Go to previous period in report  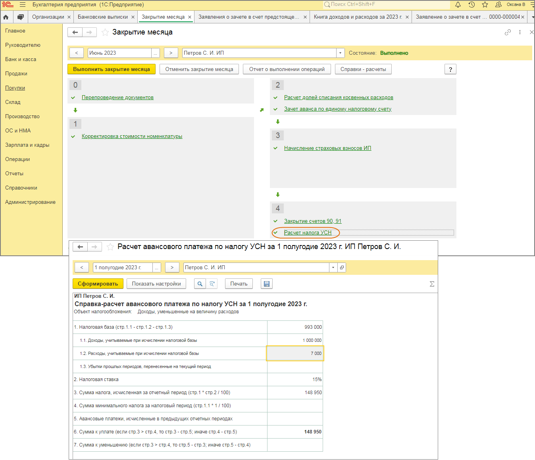pos(82,267)
